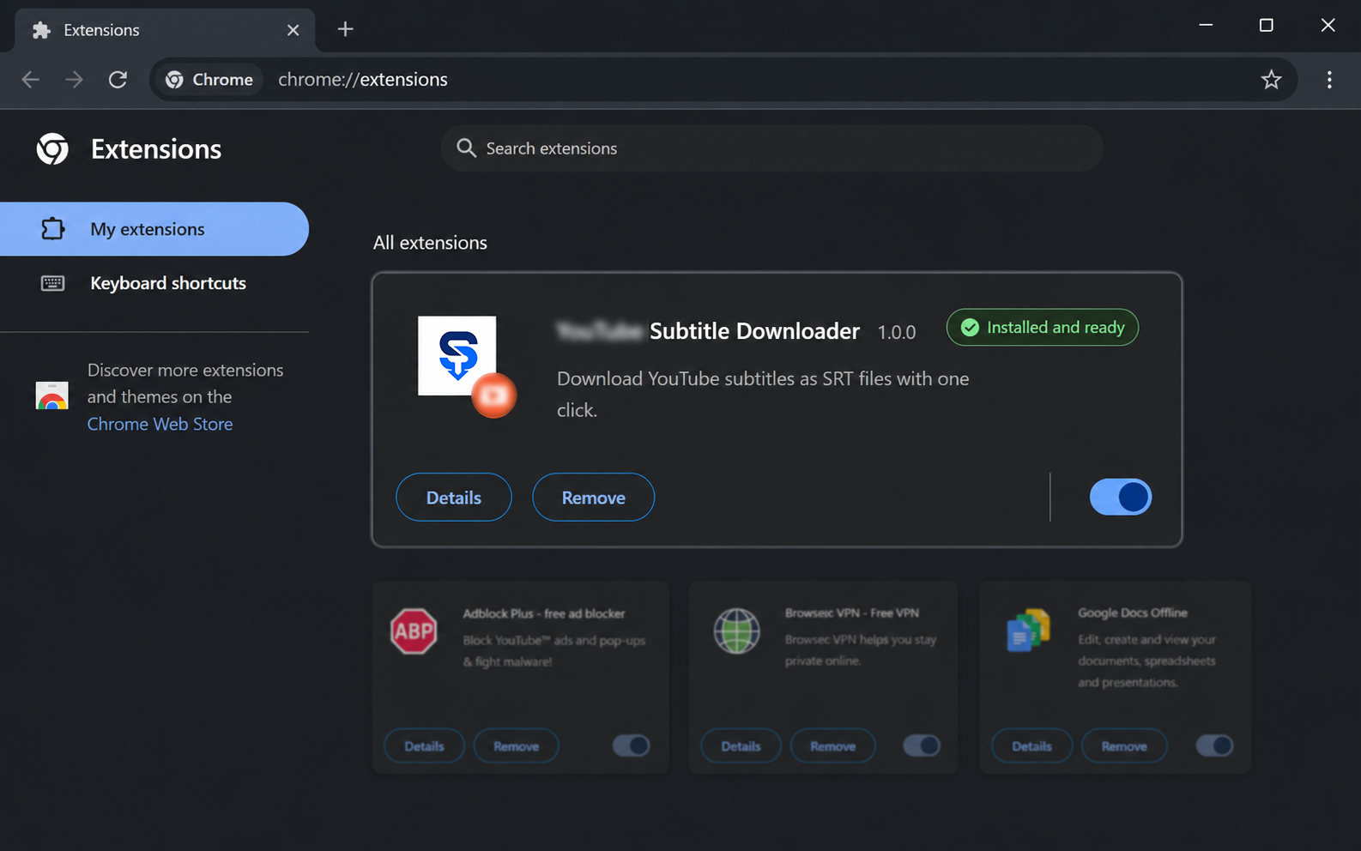Disable the Subtitle Downloader toggle
The height and width of the screenshot is (851, 1361).
point(1121,498)
